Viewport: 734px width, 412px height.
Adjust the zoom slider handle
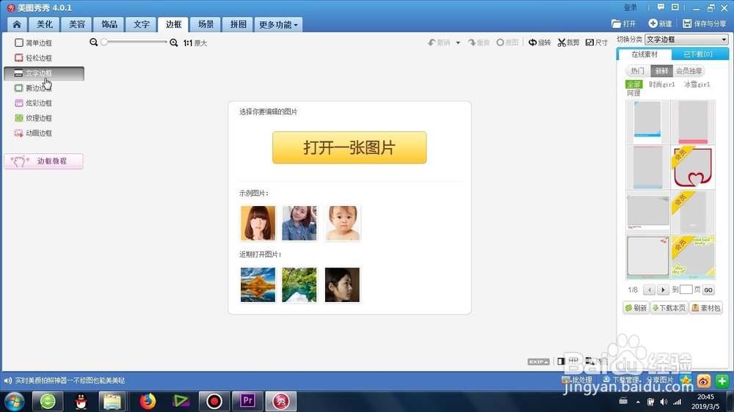tap(104, 42)
